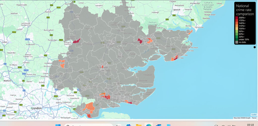Click the St Albans label
The height and width of the screenshot is (126, 258).
[x=14, y=65]
